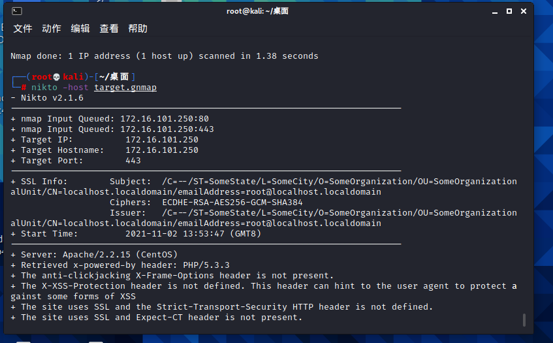Click the skull icon in prompt
This screenshot has width=553, height=343.
tap(56, 77)
